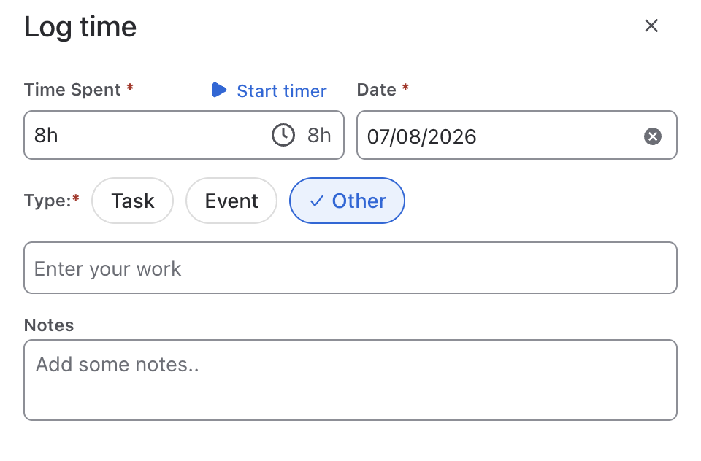Click the Notes label
The width and height of the screenshot is (701, 461).
tap(49, 325)
